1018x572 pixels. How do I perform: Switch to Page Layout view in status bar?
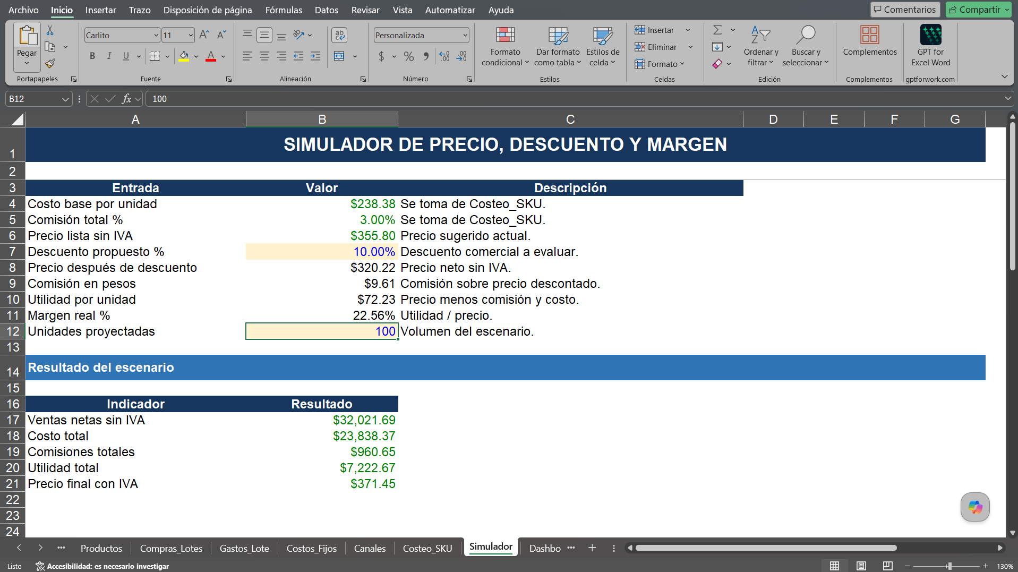click(x=861, y=566)
